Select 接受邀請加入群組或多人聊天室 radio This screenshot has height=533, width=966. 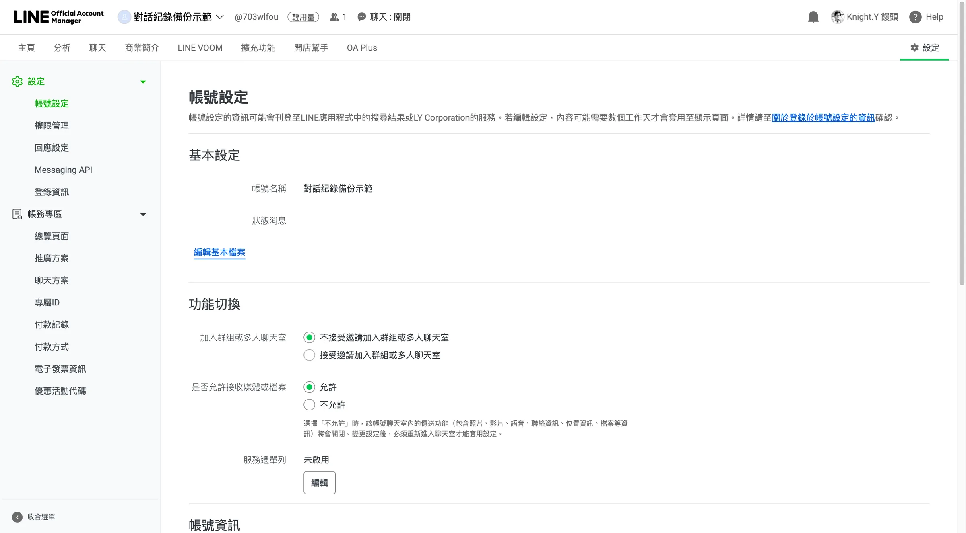(x=309, y=355)
